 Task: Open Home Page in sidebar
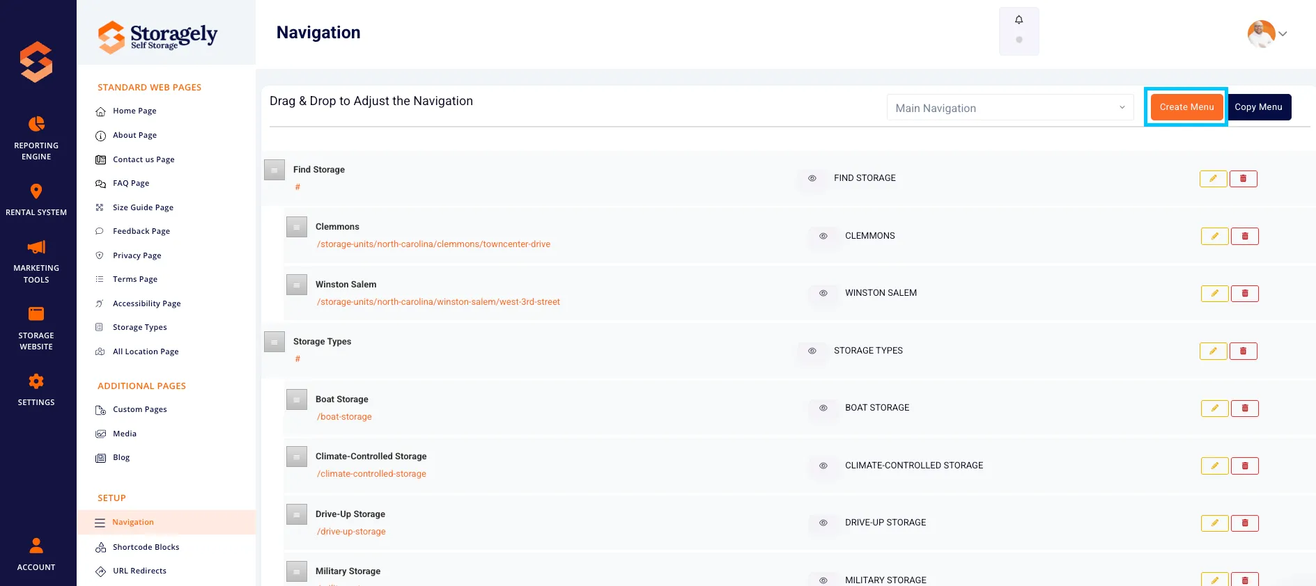[x=134, y=111]
